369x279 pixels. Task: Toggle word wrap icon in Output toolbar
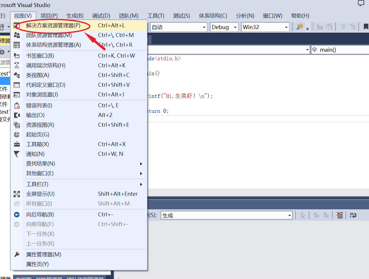pos(353,215)
